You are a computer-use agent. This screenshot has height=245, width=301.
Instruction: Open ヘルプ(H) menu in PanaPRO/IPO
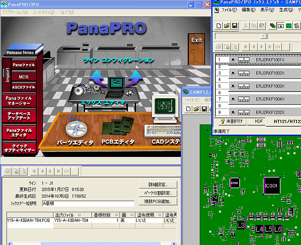(x=67, y=12)
